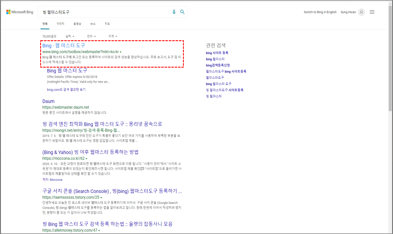Click the magnifying glass search icon
This screenshot has height=234, width=393.
(182, 12)
